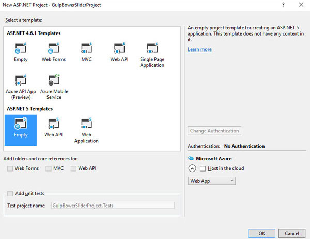Screen dimensions: 310x239
Task: Click the Microsoft Azure heading text
Action: click(x=214, y=158)
